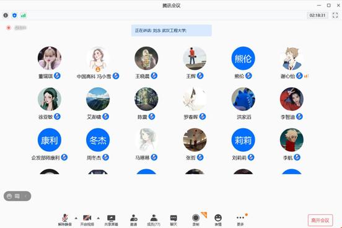Screen dimensions: 342x228
Task: Select the blue 熊伦 avatar
Action: [x=243, y=58]
